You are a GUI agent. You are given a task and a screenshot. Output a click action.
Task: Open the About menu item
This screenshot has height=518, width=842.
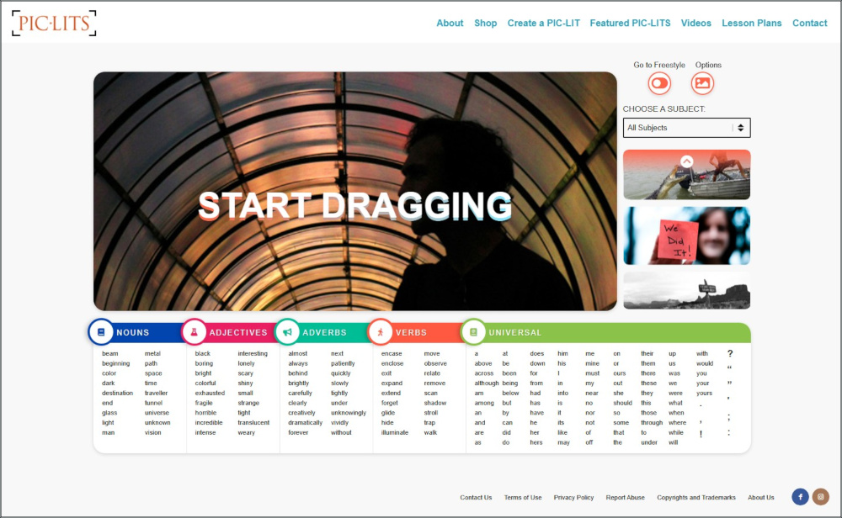pyautogui.click(x=450, y=23)
